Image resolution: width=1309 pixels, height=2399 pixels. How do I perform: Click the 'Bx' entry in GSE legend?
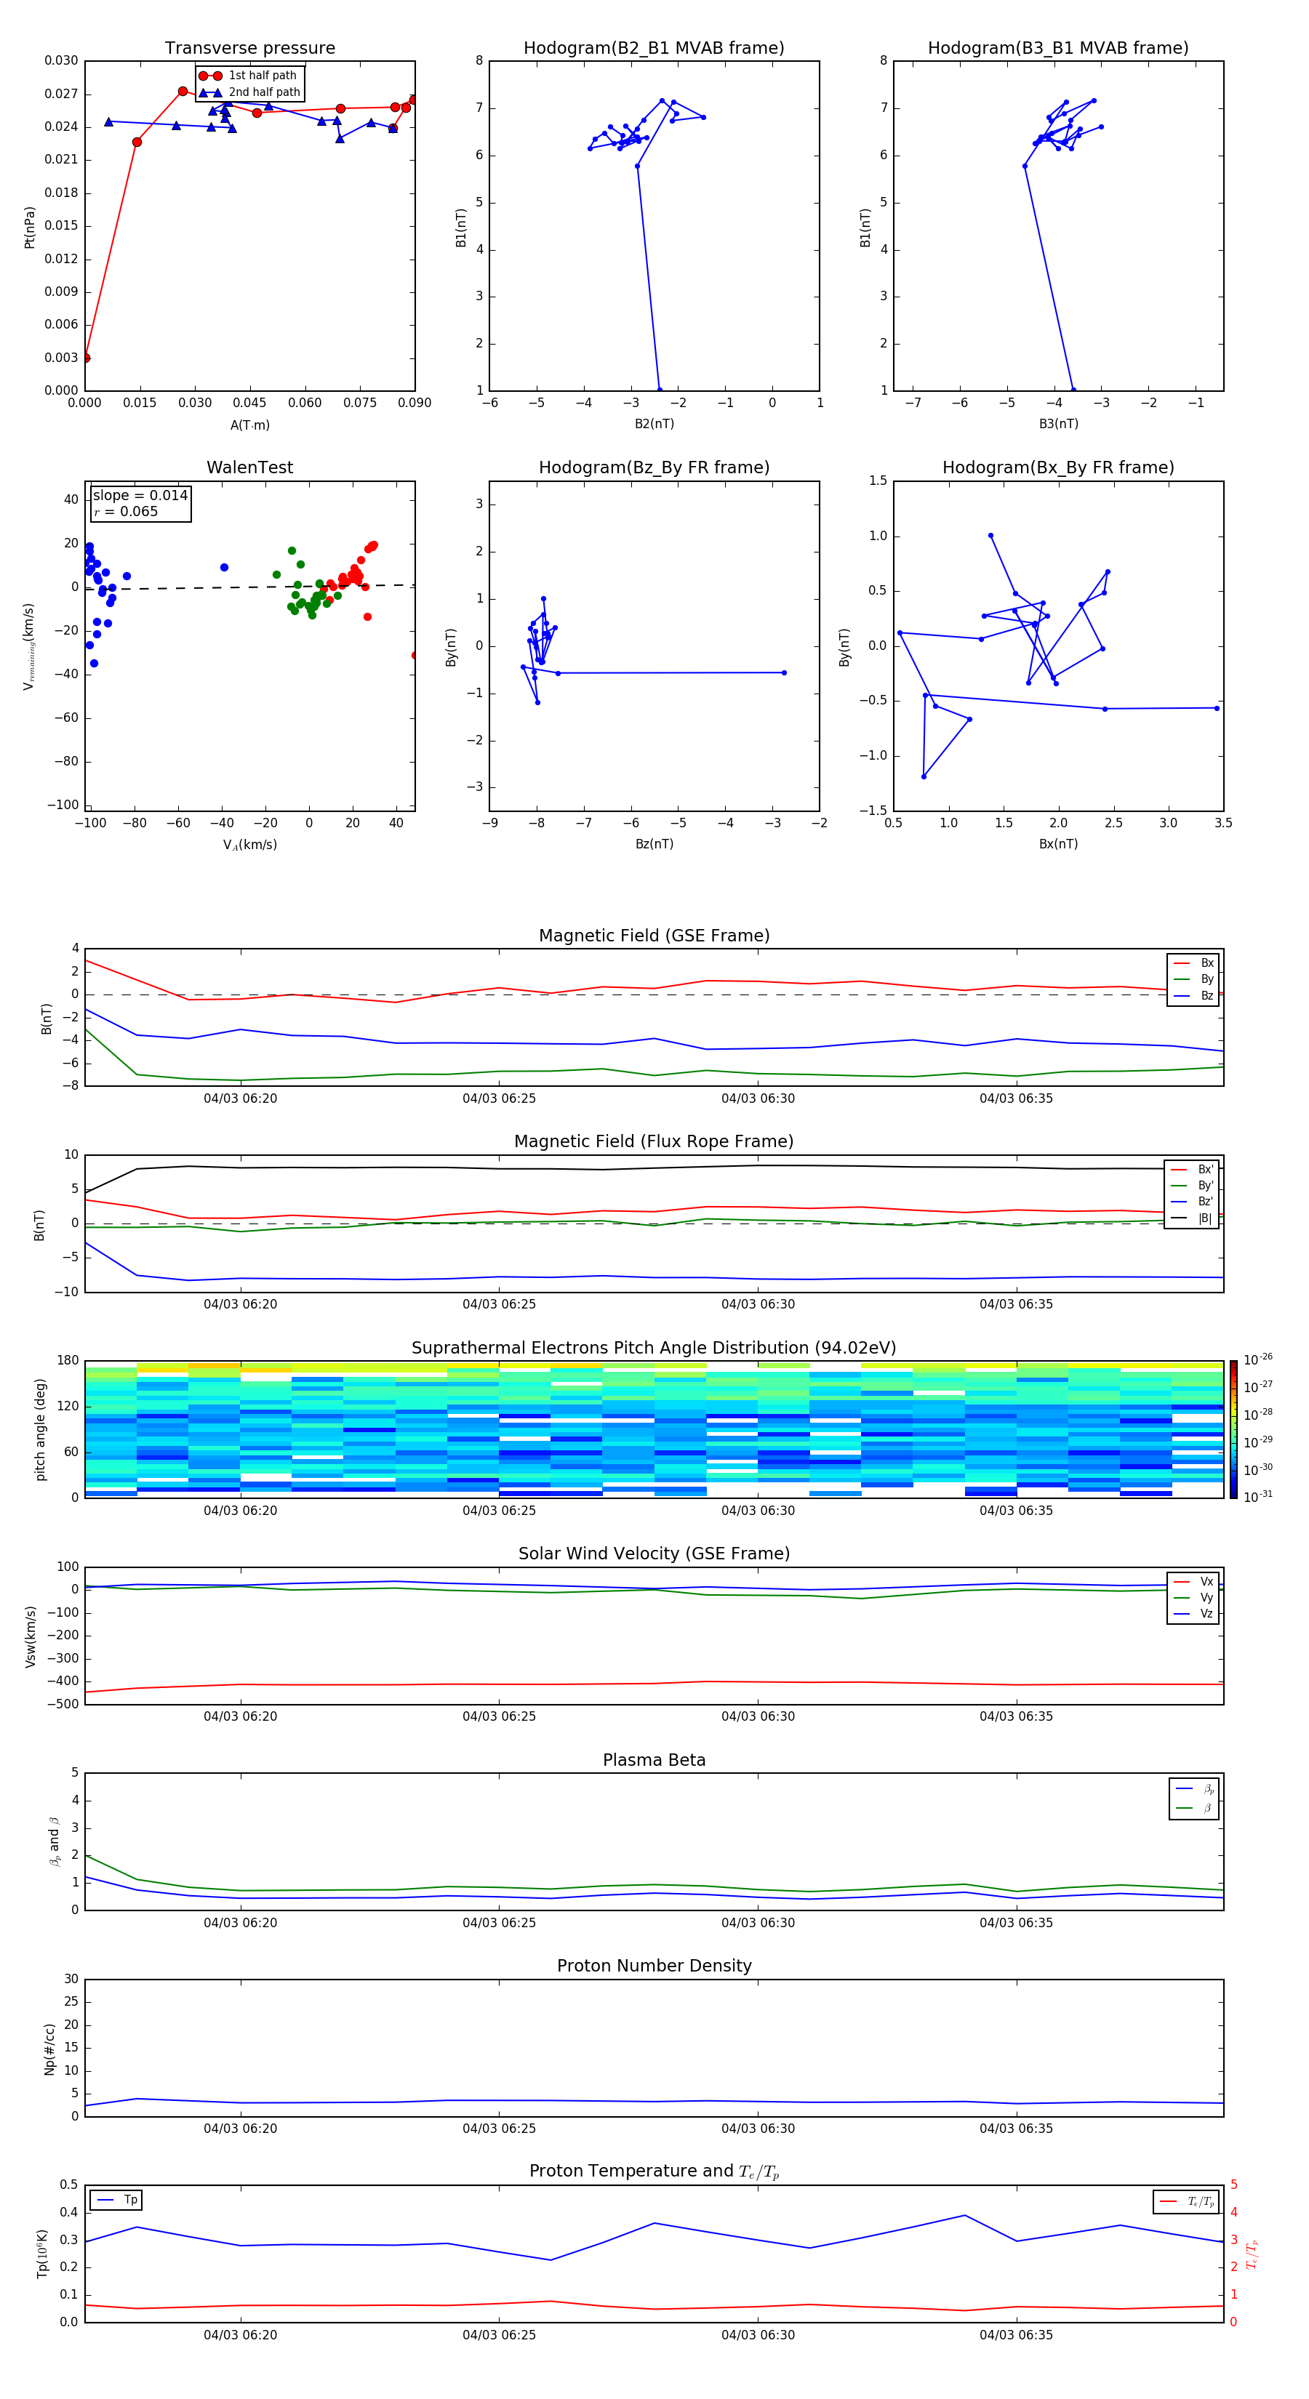1194,963
